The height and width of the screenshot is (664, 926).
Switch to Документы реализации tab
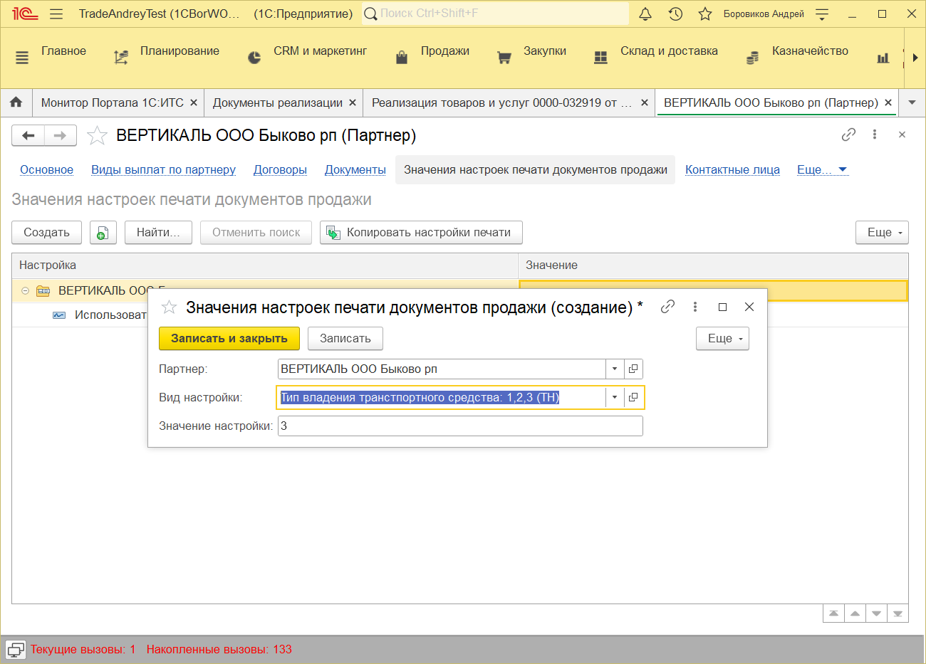[x=277, y=102]
